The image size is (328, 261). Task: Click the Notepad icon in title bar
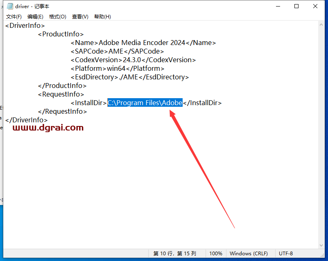(10, 6)
